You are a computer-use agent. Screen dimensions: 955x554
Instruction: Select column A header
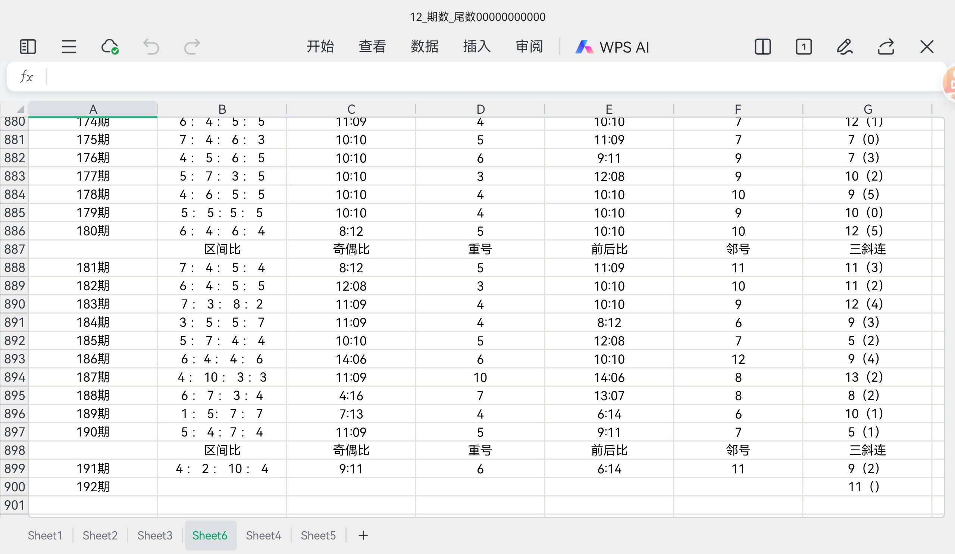coord(93,109)
